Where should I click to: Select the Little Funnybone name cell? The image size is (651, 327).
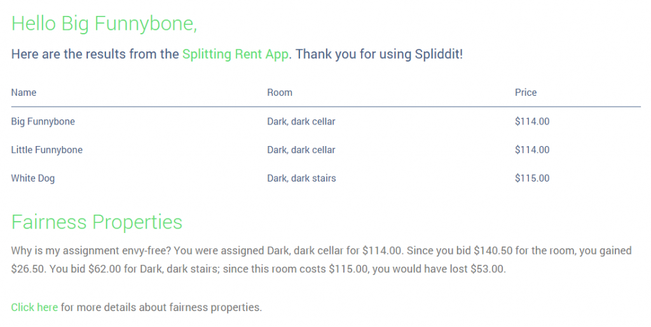click(46, 150)
